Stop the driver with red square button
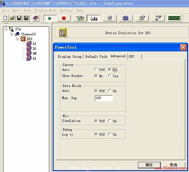 coord(64,18)
